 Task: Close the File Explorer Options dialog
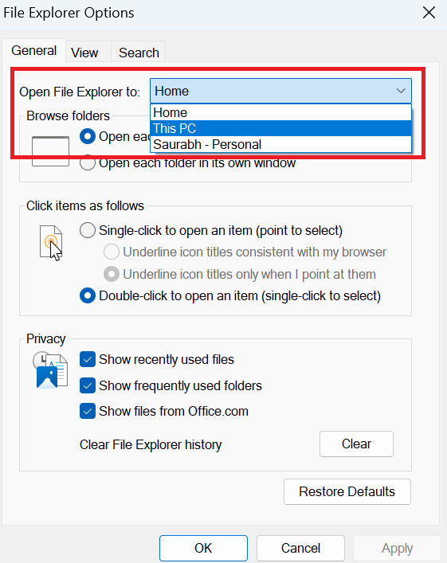(429, 13)
